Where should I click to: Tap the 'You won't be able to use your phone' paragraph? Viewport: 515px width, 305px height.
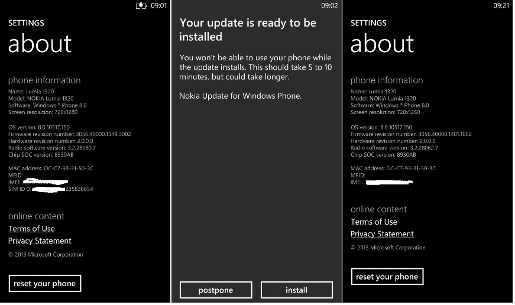click(255, 67)
